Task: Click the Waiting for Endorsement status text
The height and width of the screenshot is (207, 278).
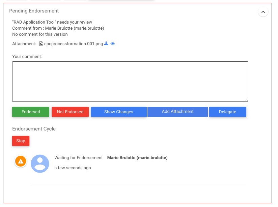Action: [x=79, y=158]
